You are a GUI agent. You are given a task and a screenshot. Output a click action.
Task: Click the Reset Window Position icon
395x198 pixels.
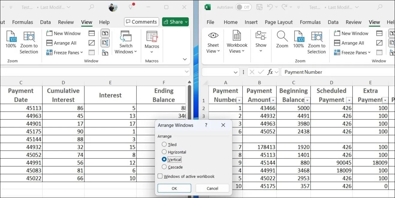click(x=105, y=52)
